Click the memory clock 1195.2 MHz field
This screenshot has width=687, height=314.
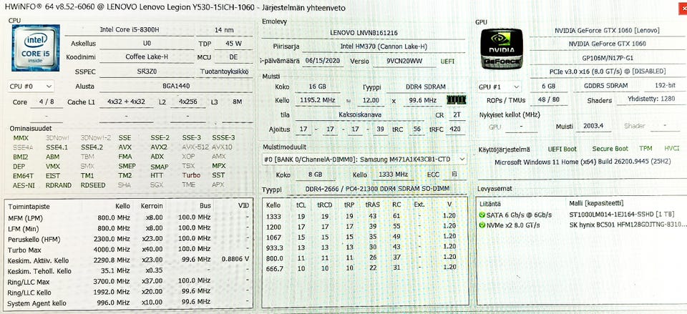point(318,100)
